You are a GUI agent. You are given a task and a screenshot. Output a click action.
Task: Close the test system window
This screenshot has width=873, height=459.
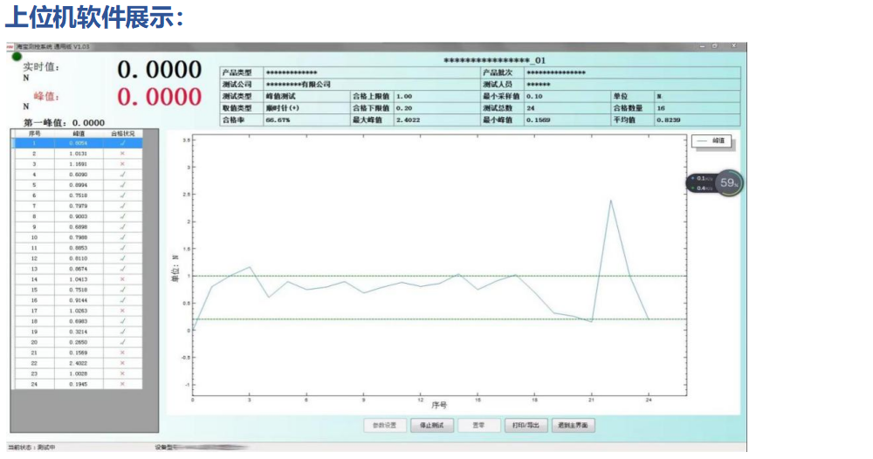(734, 46)
